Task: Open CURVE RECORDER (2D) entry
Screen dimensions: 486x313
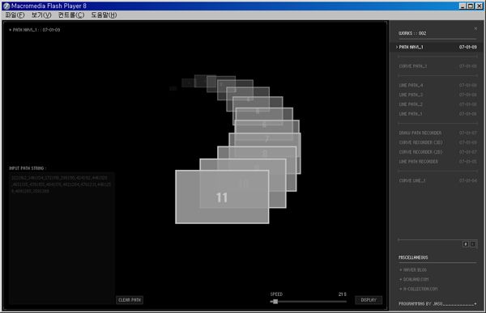Action: tap(437, 152)
